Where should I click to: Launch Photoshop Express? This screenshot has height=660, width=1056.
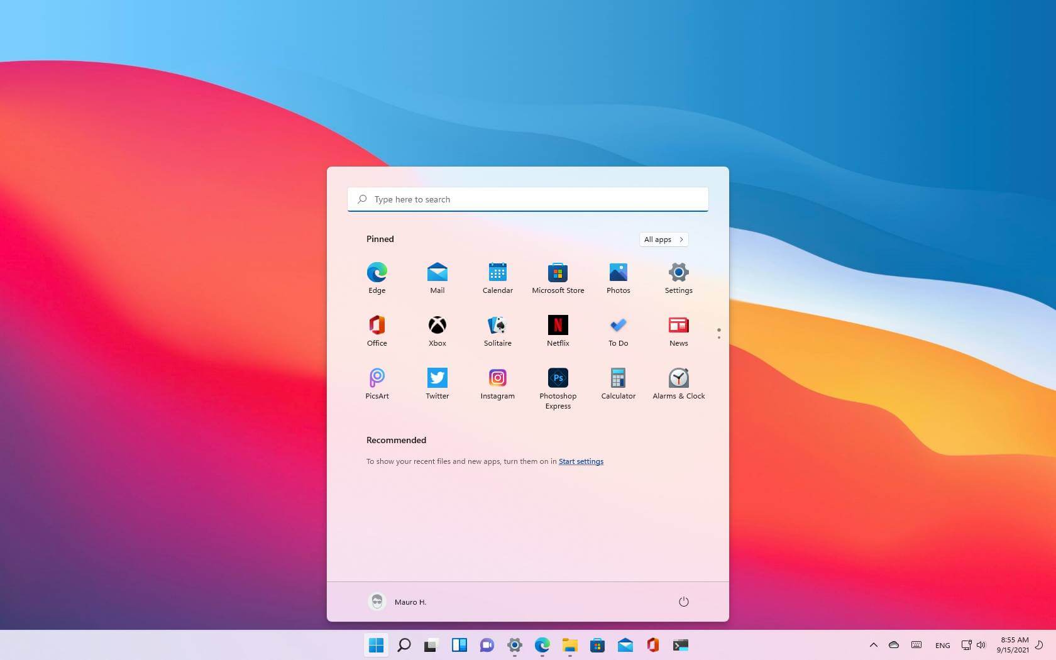[558, 378]
